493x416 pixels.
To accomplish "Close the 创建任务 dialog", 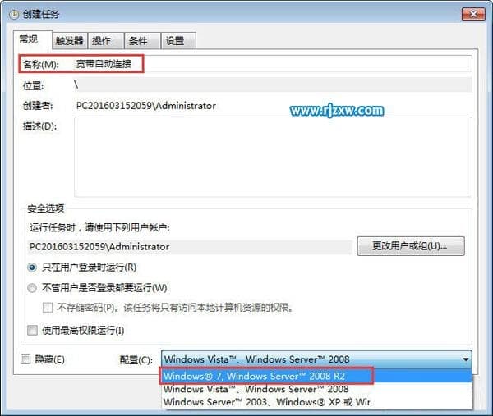I will [473, 14].
